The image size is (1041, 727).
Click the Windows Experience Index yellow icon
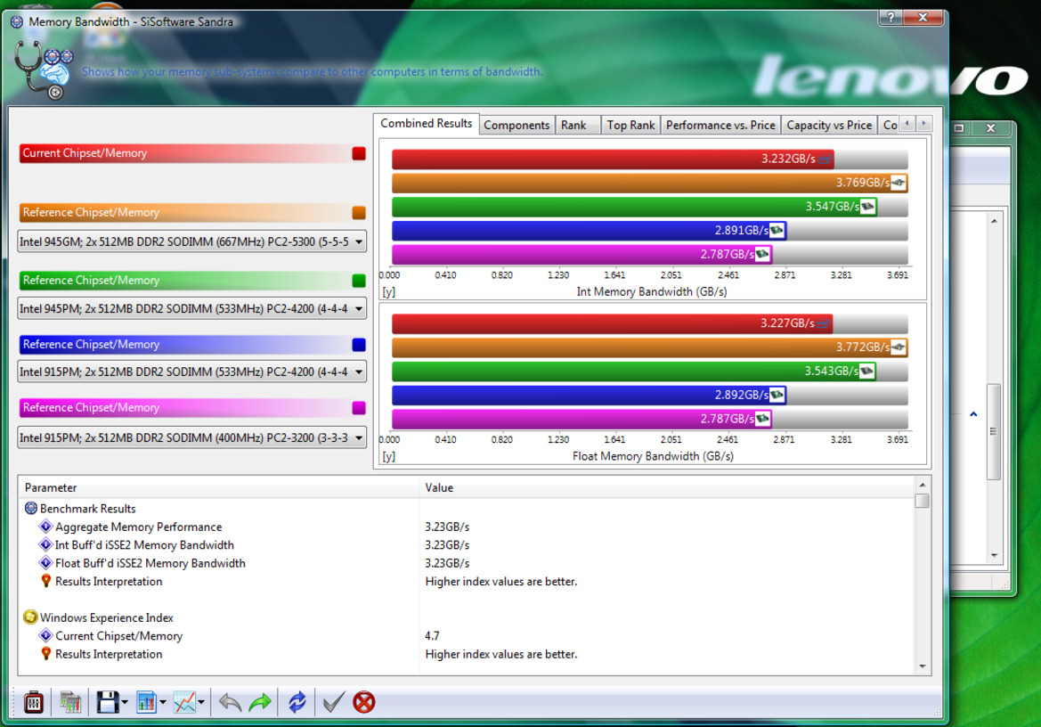pyautogui.click(x=30, y=617)
